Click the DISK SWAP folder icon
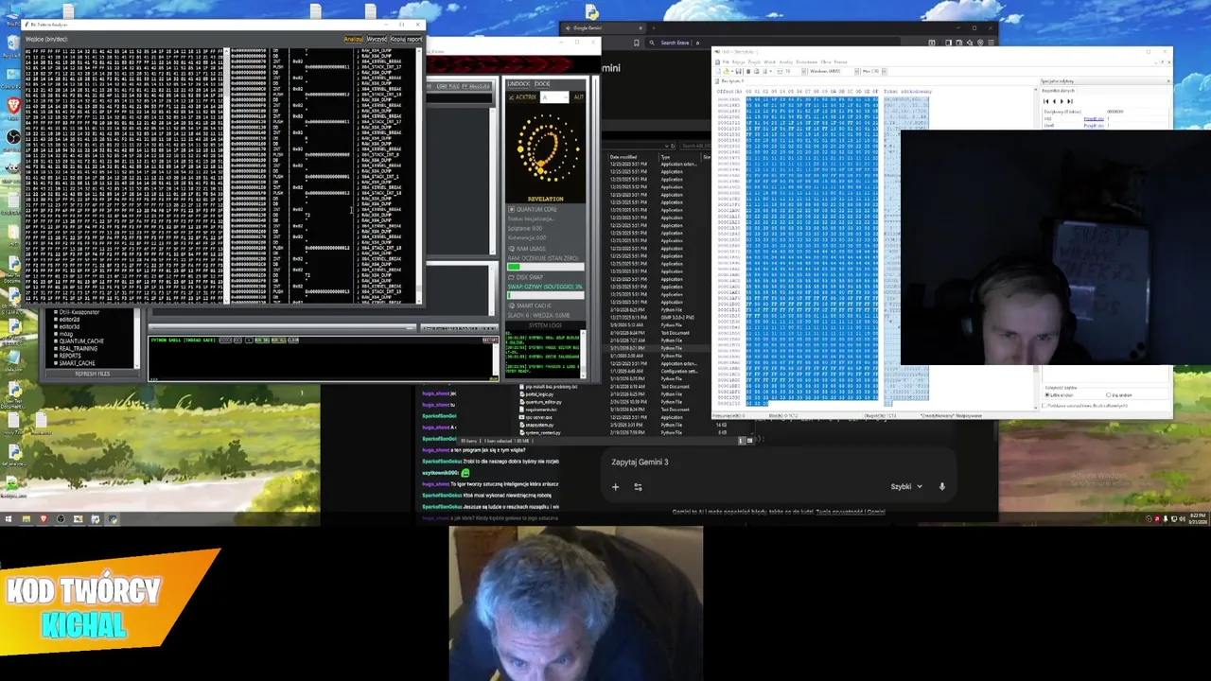1211x681 pixels. pos(511,277)
